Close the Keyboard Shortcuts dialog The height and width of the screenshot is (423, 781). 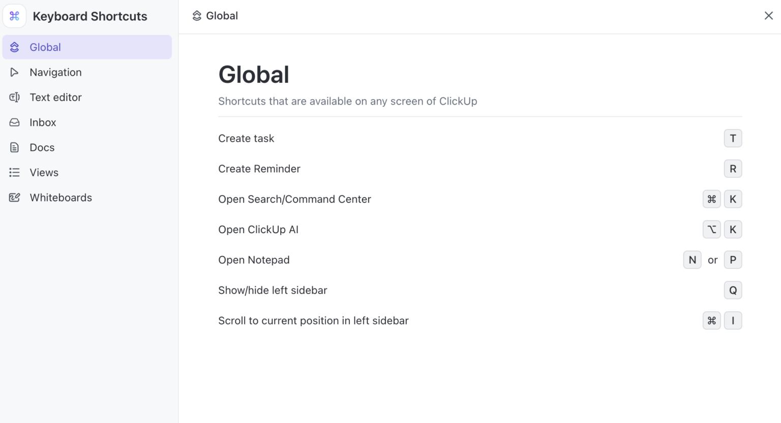point(768,16)
